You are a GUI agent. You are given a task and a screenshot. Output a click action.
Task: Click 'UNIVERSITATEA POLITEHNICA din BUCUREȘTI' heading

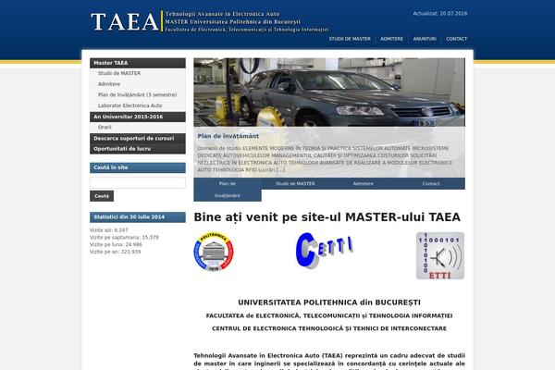click(329, 302)
